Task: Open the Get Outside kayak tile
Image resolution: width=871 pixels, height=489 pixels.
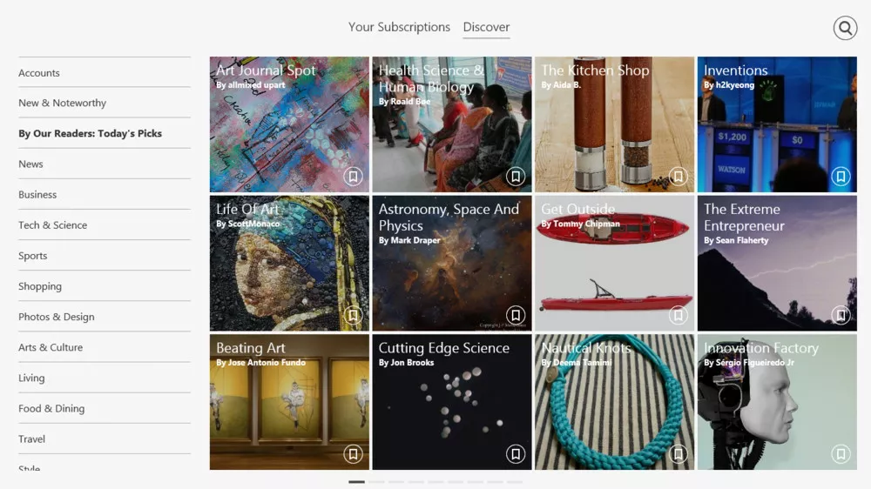Action: (x=614, y=263)
